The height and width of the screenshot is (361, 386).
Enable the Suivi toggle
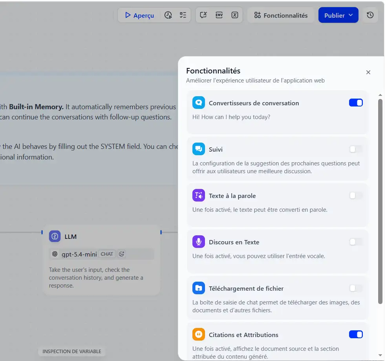tap(356, 149)
